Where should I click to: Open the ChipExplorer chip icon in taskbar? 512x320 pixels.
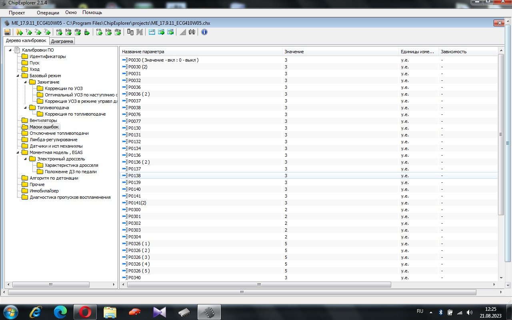click(x=209, y=312)
